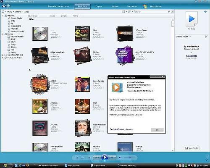This screenshot has height=168, width=210.
Task: Open the Untitled Playlist dropdown arrow
Action: tap(190, 37)
